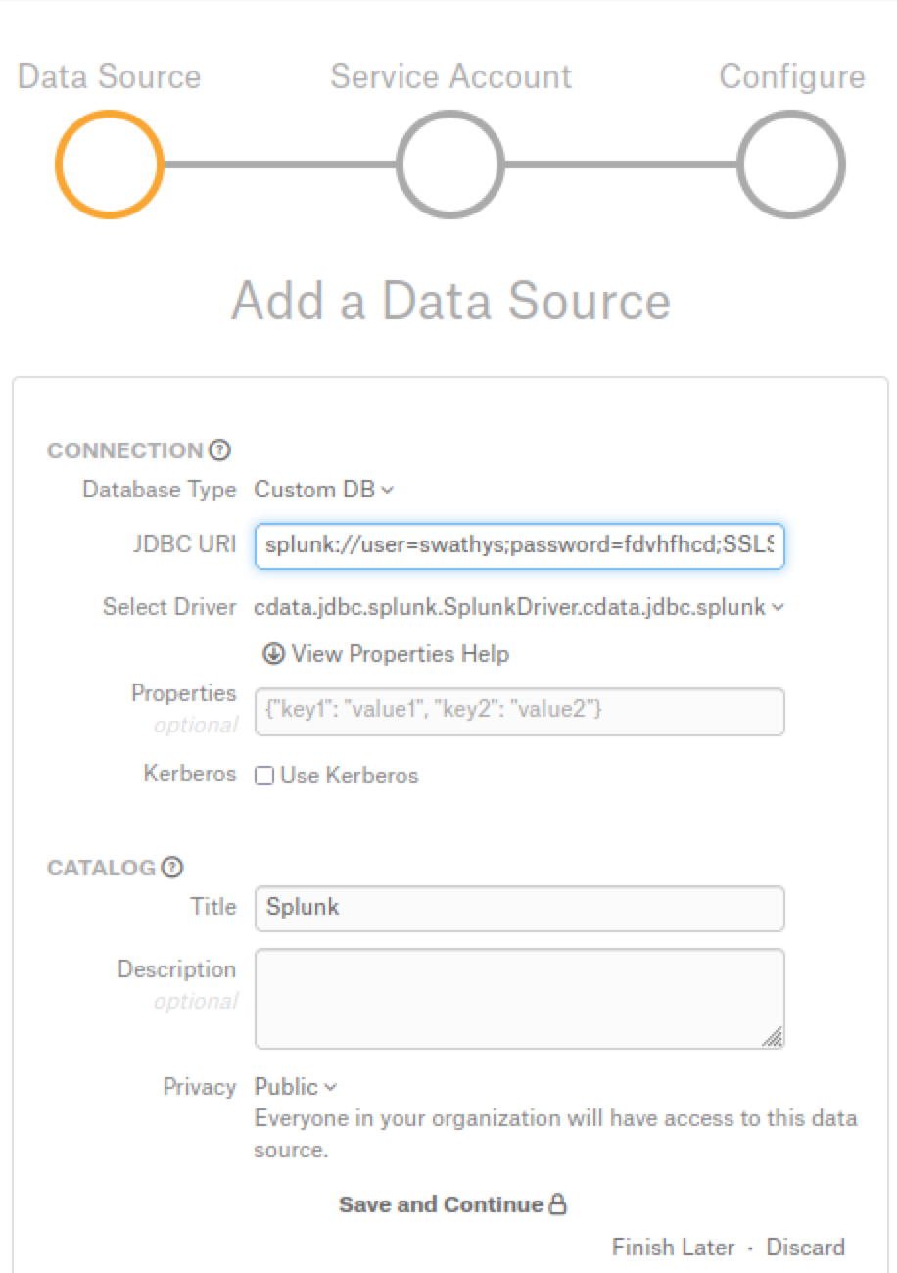This screenshot has width=897, height=1273.
Task: Click the Description text area resize handle
Action: pos(773,1037)
